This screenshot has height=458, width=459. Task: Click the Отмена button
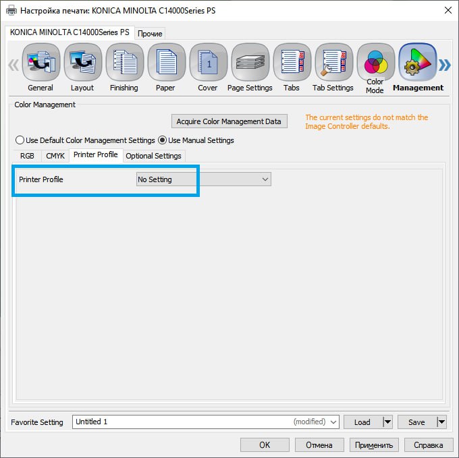click(319, 445)
